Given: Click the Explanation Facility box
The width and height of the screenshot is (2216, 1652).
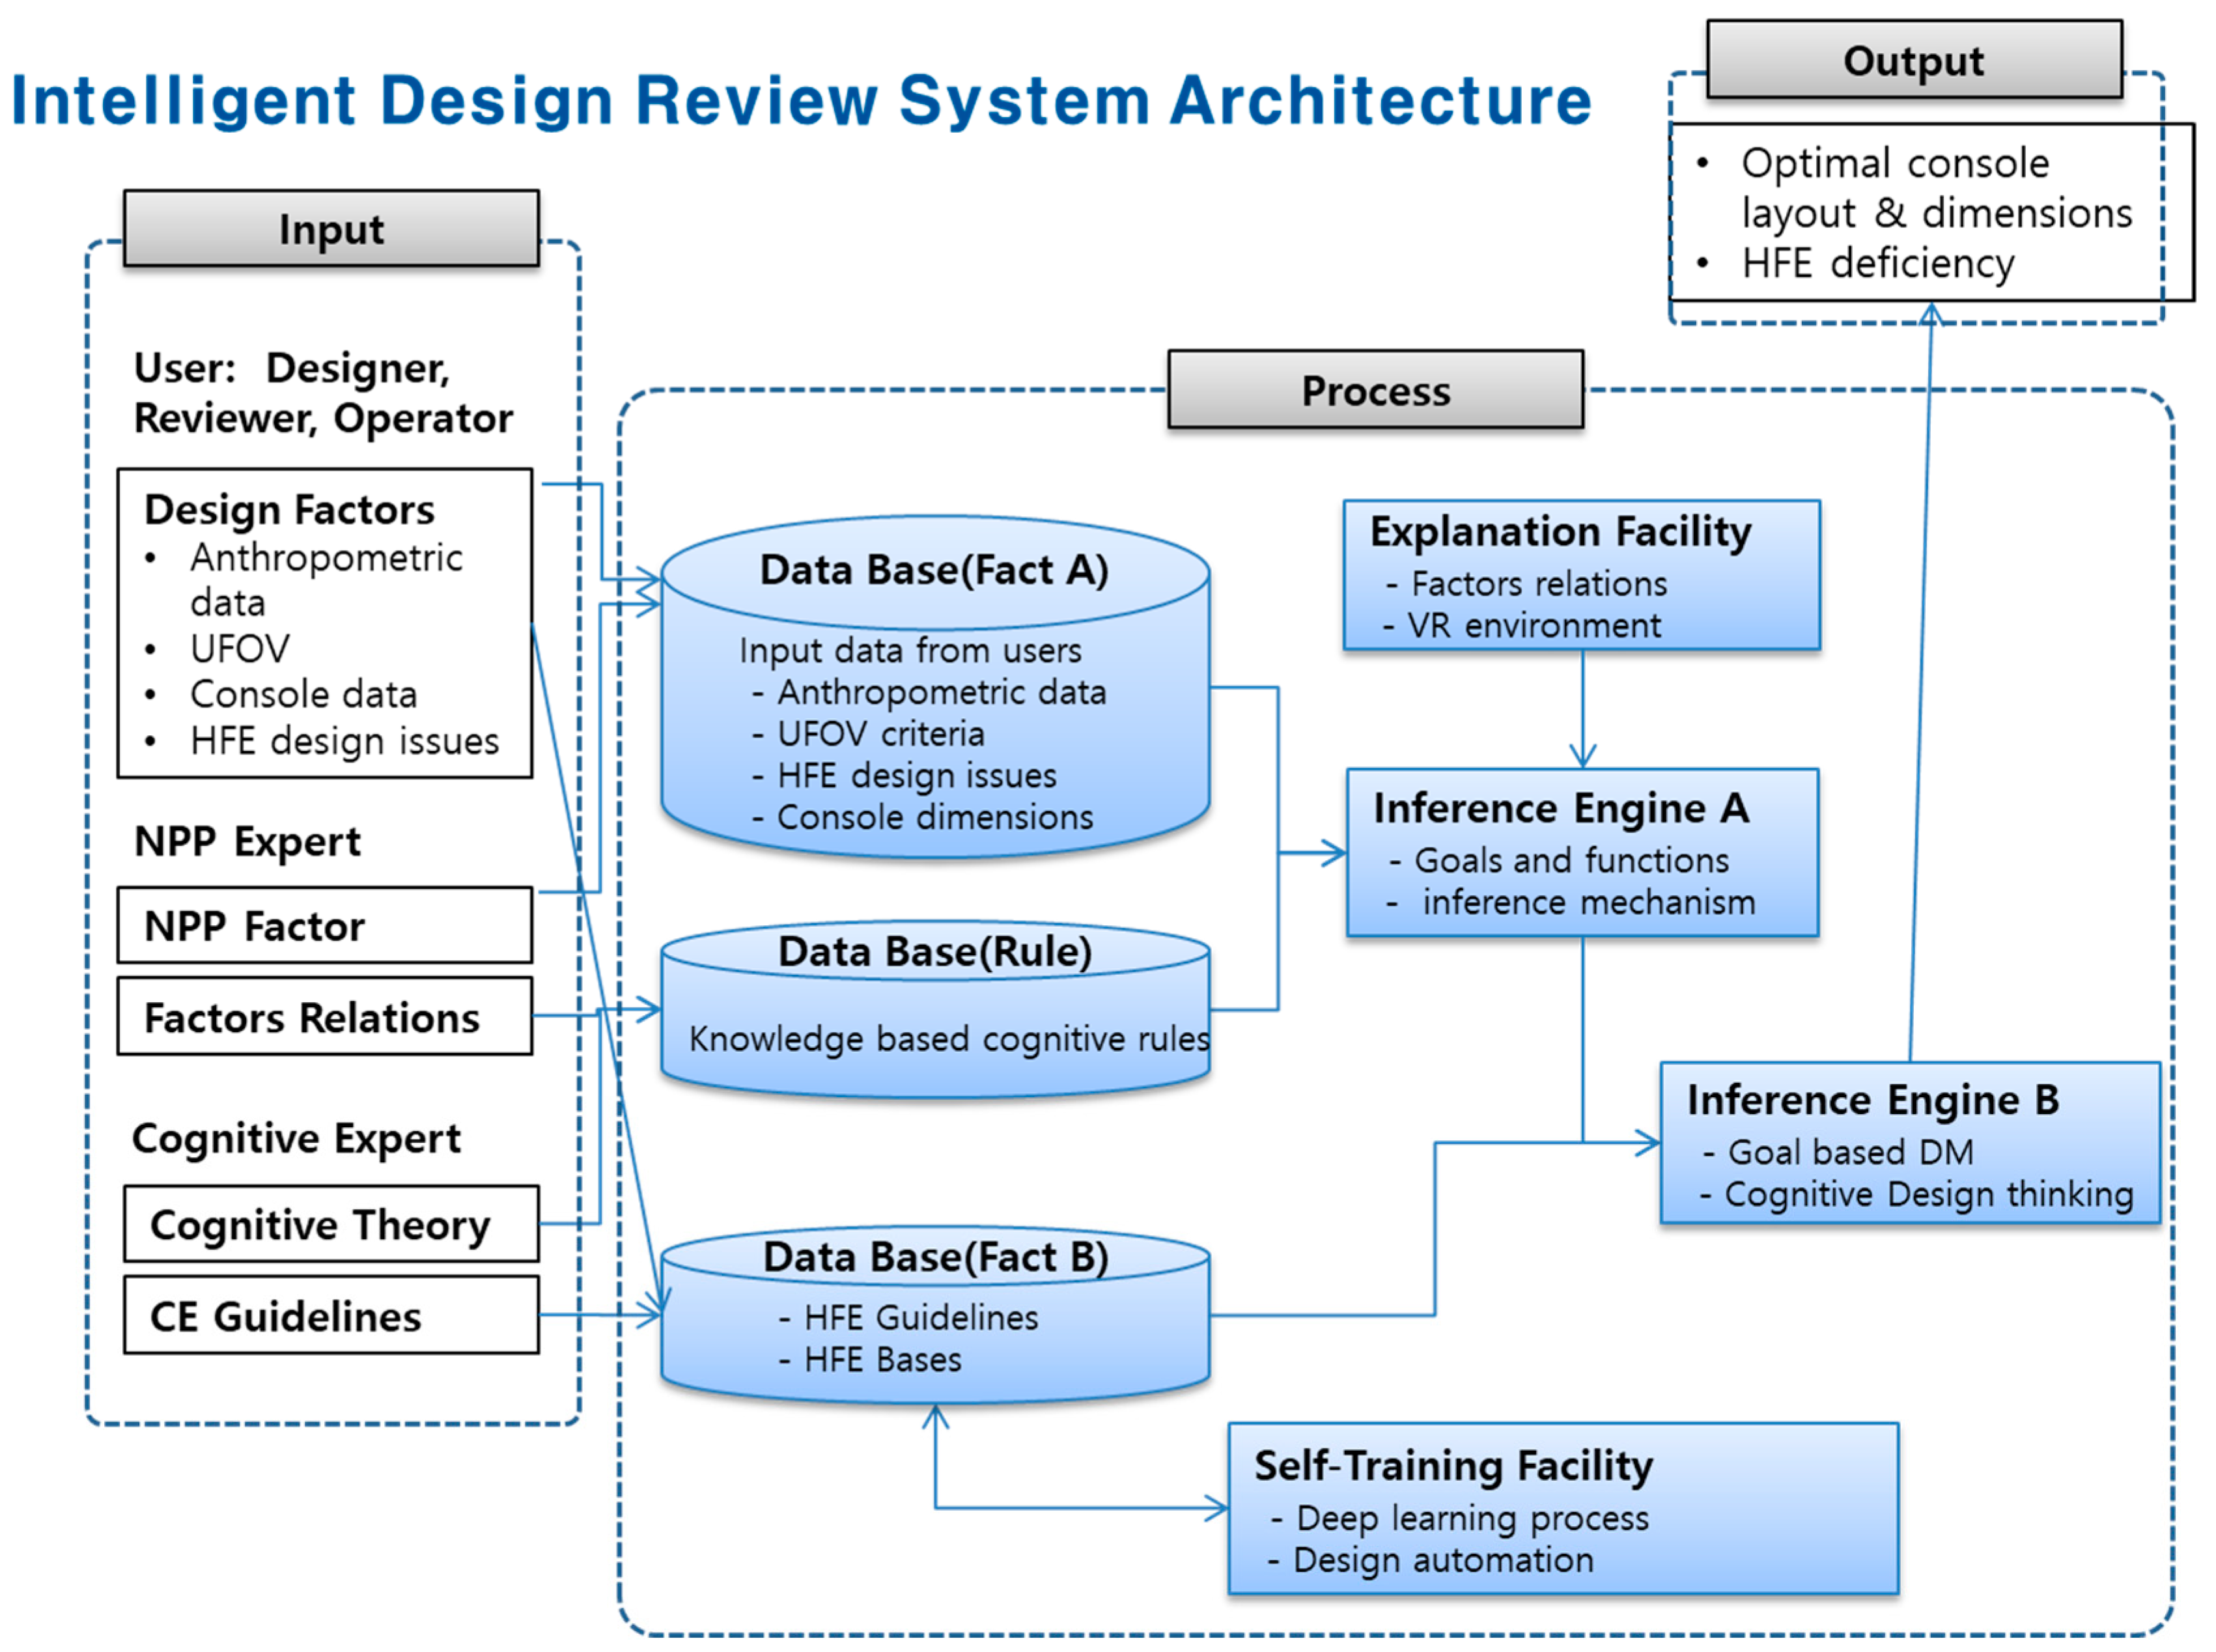Looking at the screenshot, I should coord(1580,576).
